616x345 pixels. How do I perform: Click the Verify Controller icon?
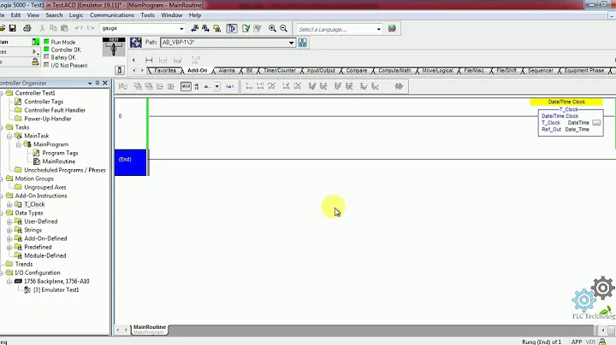pyautogui.click(x=258, y=28)
